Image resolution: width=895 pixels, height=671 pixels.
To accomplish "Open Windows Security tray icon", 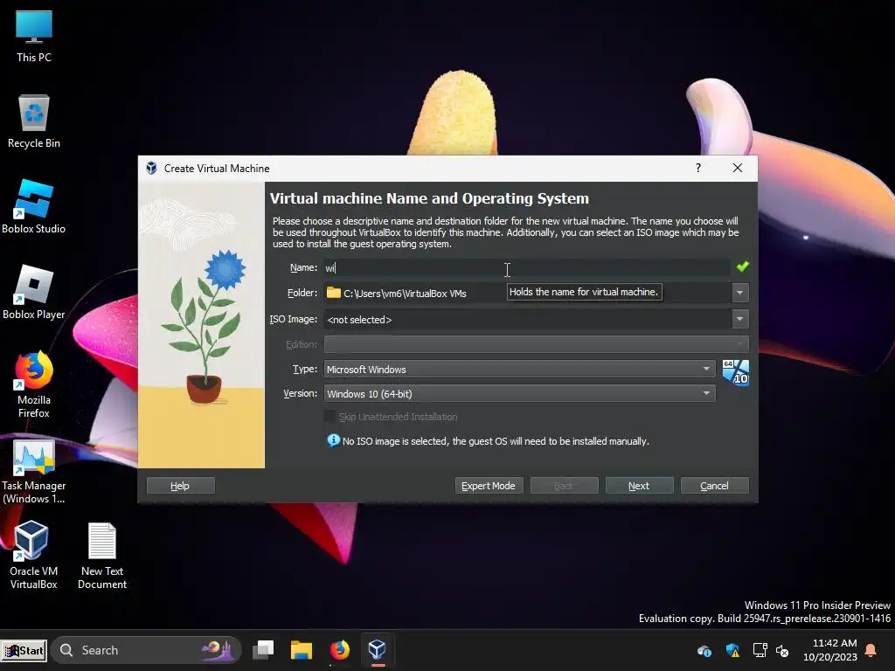I will [x=732, y=650].
